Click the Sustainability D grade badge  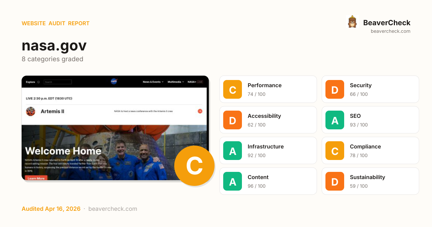tap(335, 181)
